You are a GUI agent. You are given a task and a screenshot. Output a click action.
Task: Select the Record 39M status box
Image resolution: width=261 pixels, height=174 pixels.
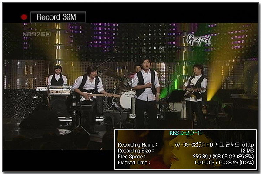pyautogui.click(x=58, y=17)
